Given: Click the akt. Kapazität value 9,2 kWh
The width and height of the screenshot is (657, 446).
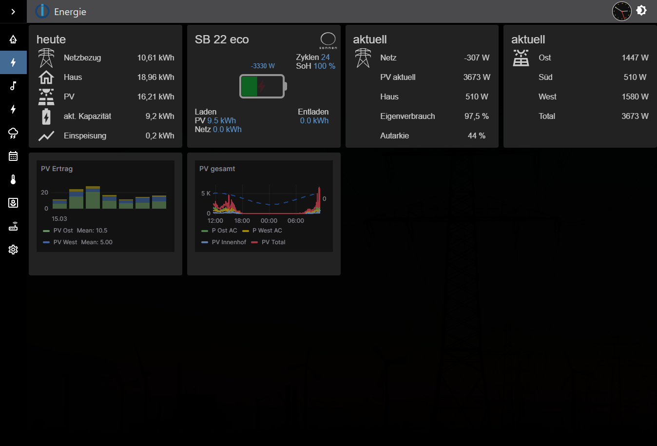Looking at the screenshot, I should pos(160,116).
